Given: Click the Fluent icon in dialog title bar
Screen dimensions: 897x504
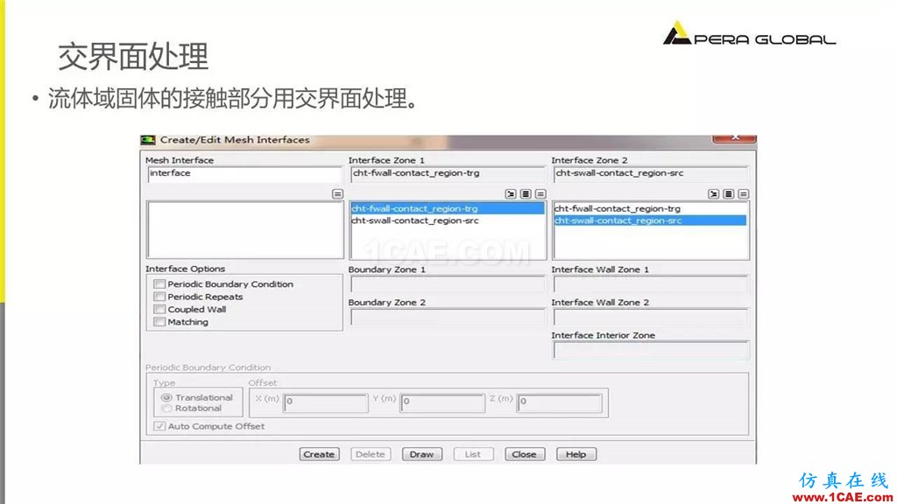Looking at the screenshot, I should tap(148, 140).
